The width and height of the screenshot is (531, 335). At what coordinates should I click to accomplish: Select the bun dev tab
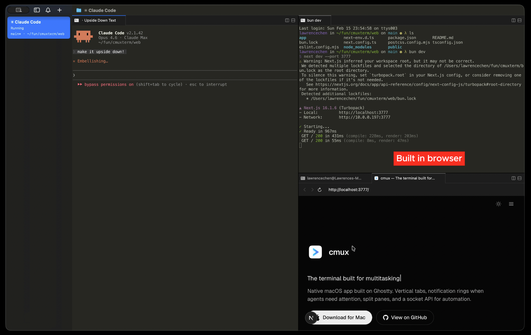pos(314,20)
